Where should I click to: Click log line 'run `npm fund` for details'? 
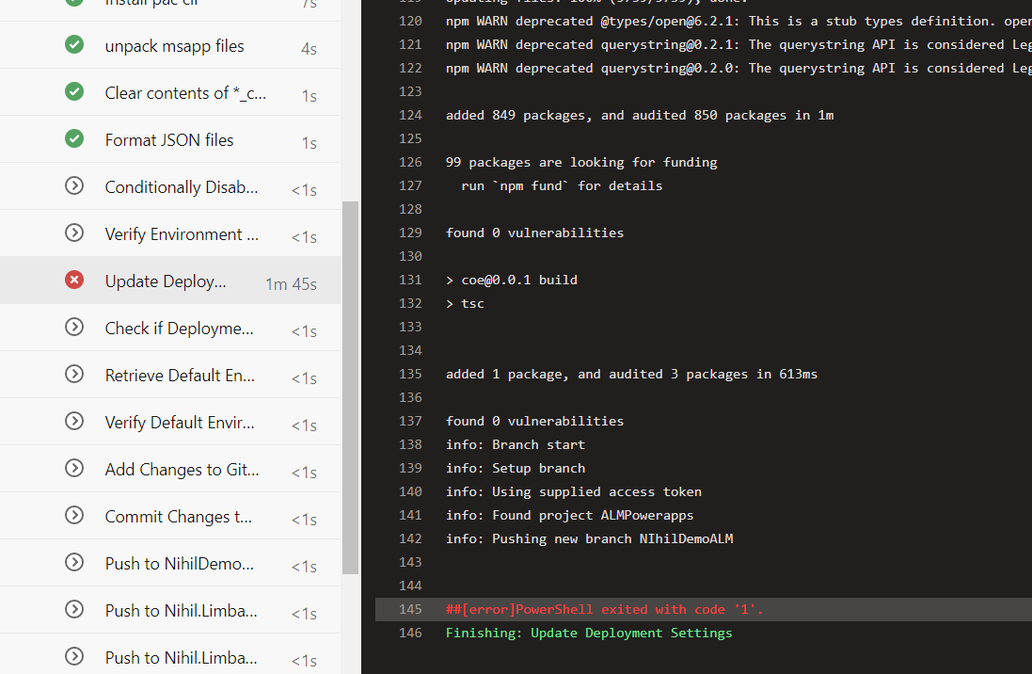562,185
